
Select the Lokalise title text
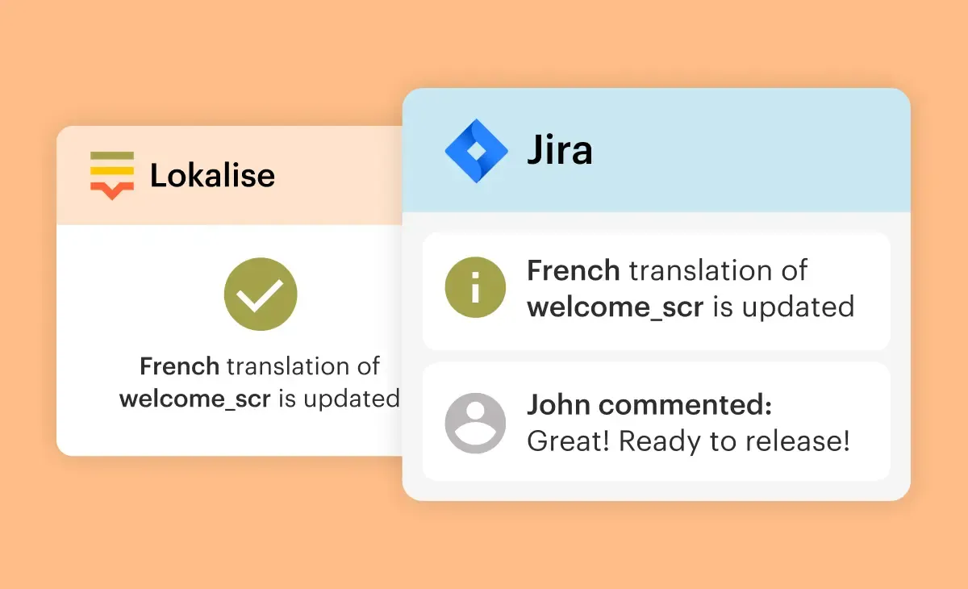212,176
